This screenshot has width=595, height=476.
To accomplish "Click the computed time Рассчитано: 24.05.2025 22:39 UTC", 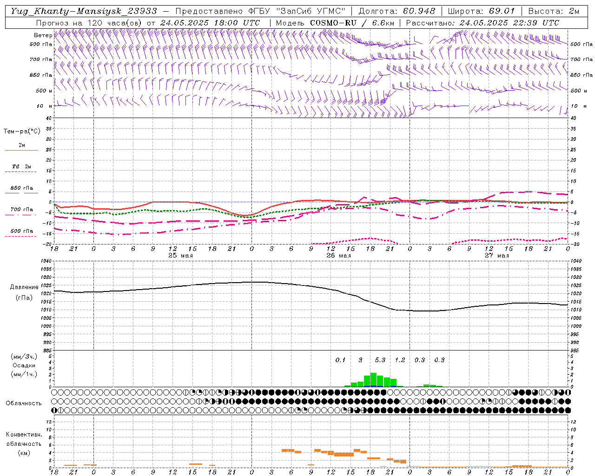I will click(x=483, y=23).
